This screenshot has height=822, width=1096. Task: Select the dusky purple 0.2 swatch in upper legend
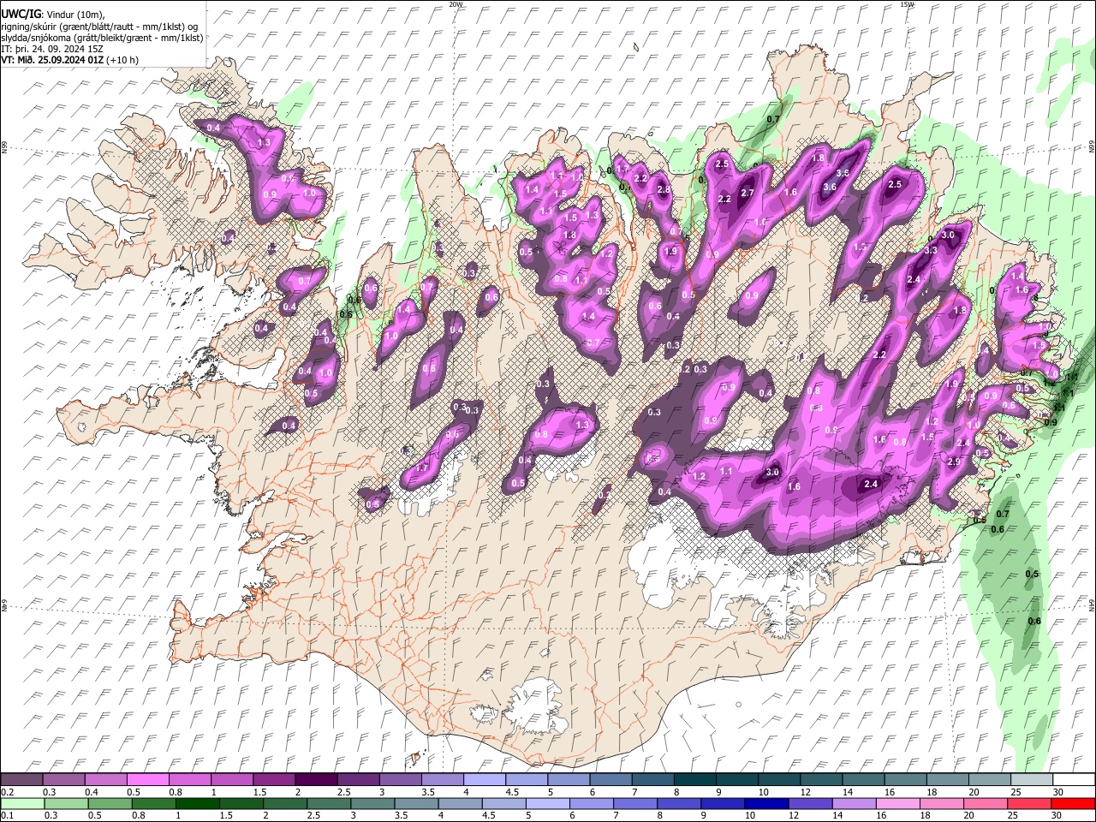pyautogui.click(x=22, y=780)
